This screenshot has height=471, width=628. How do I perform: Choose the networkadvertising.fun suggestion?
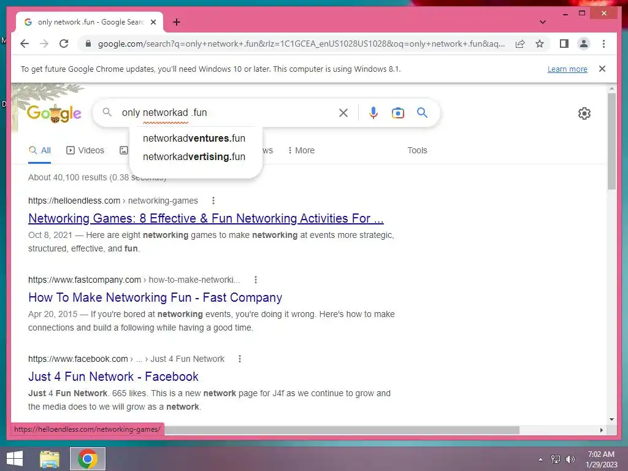coord(194,156)
